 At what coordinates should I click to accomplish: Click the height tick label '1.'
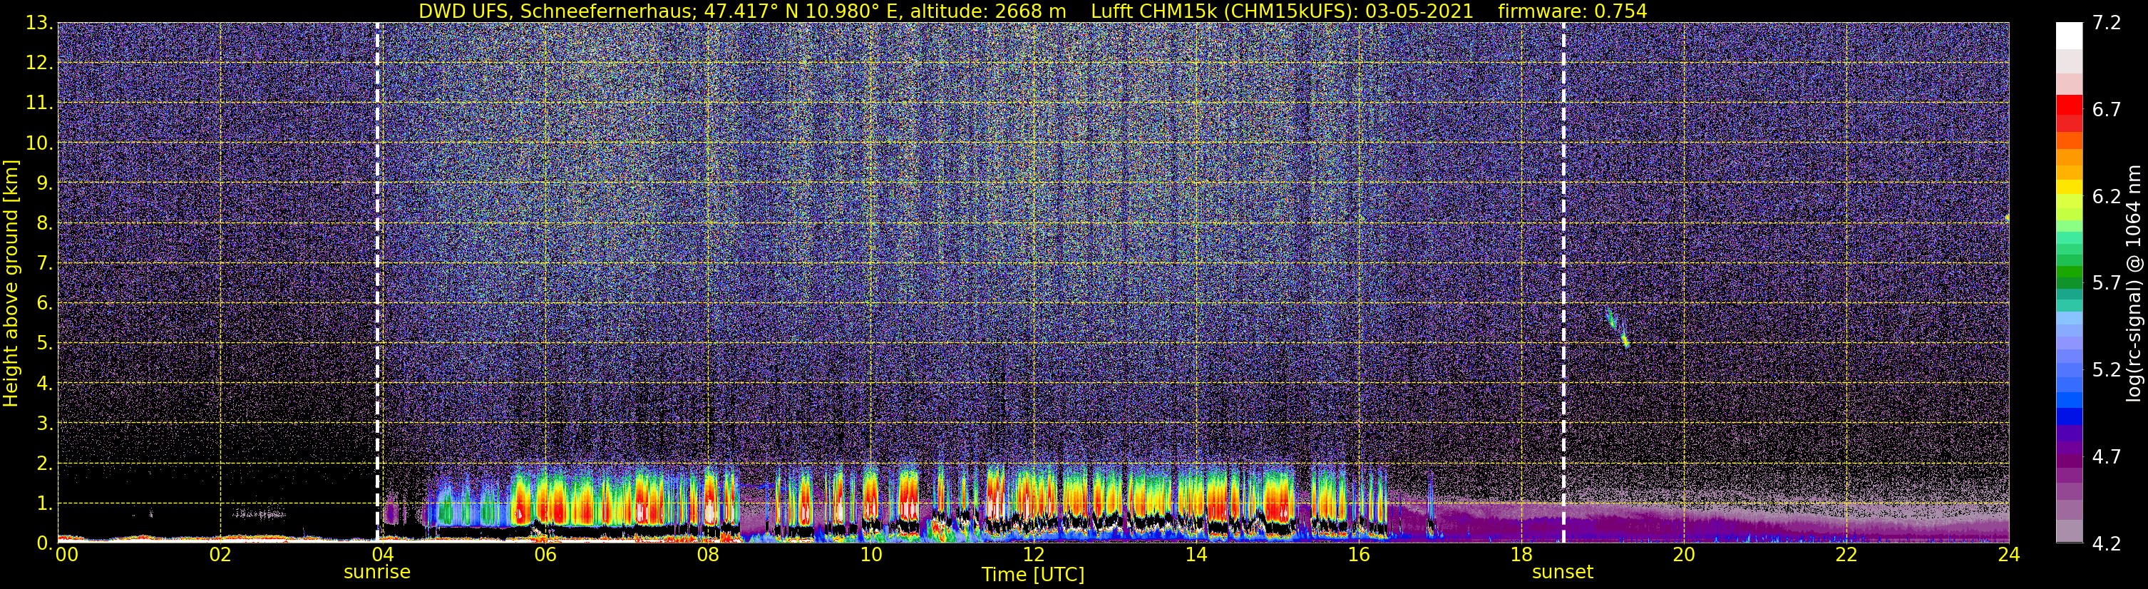click(44, 503)
